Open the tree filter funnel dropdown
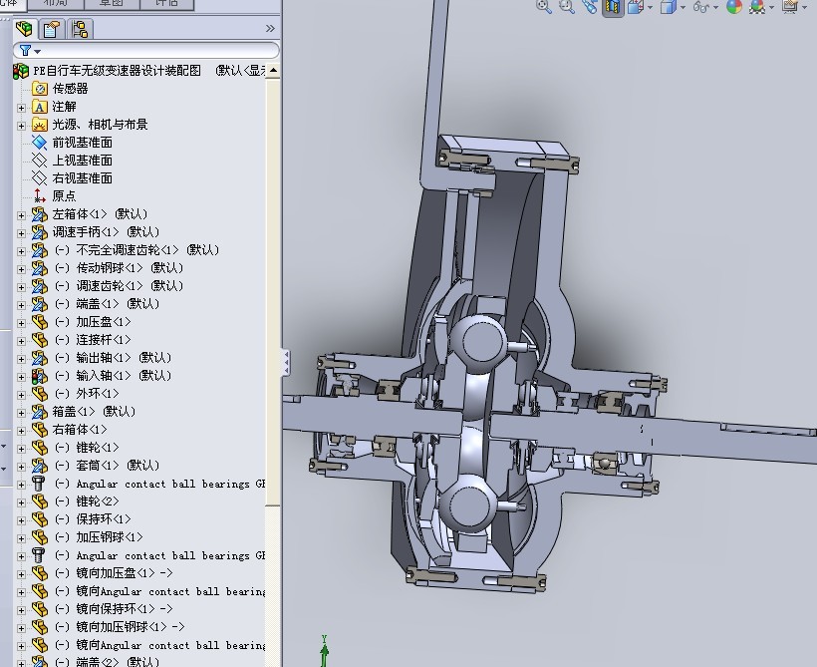 30,51
